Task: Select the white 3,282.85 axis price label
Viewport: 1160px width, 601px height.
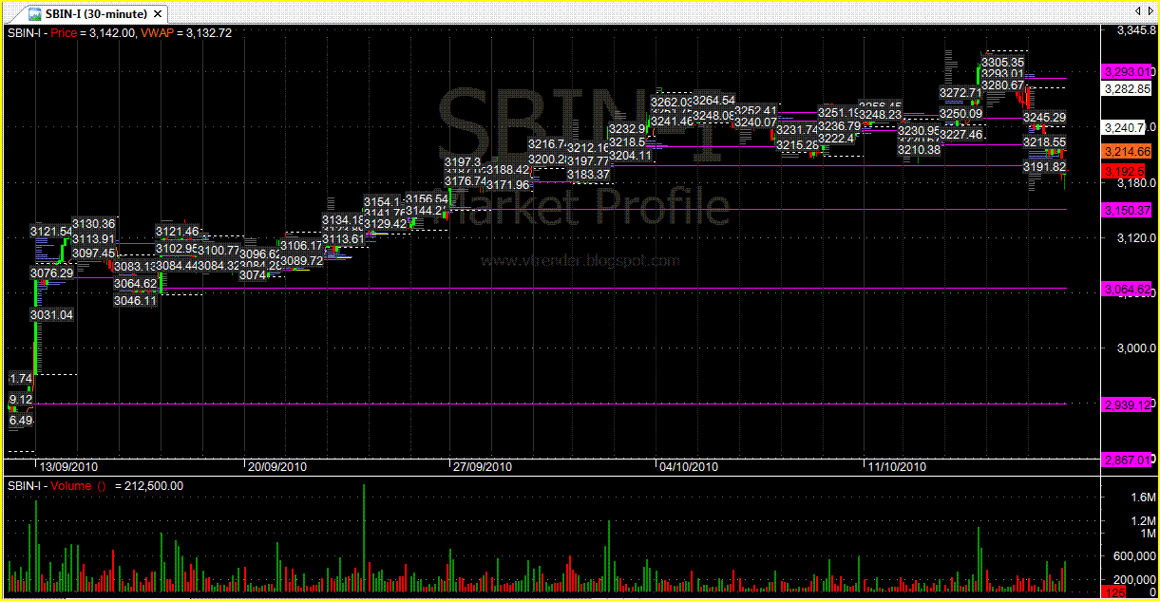Action: [1127, 88]
